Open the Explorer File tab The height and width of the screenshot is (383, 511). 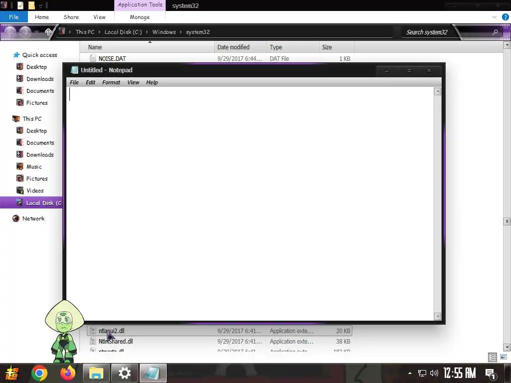click(x=13, y=17)
